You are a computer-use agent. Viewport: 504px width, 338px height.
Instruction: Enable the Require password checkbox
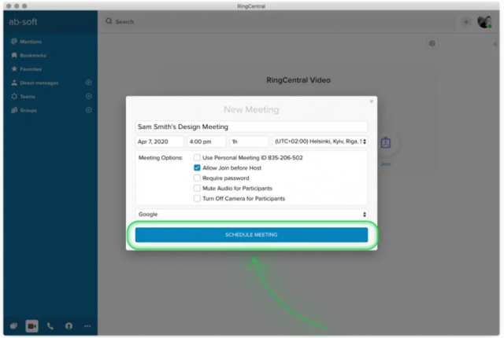(197, 178)
